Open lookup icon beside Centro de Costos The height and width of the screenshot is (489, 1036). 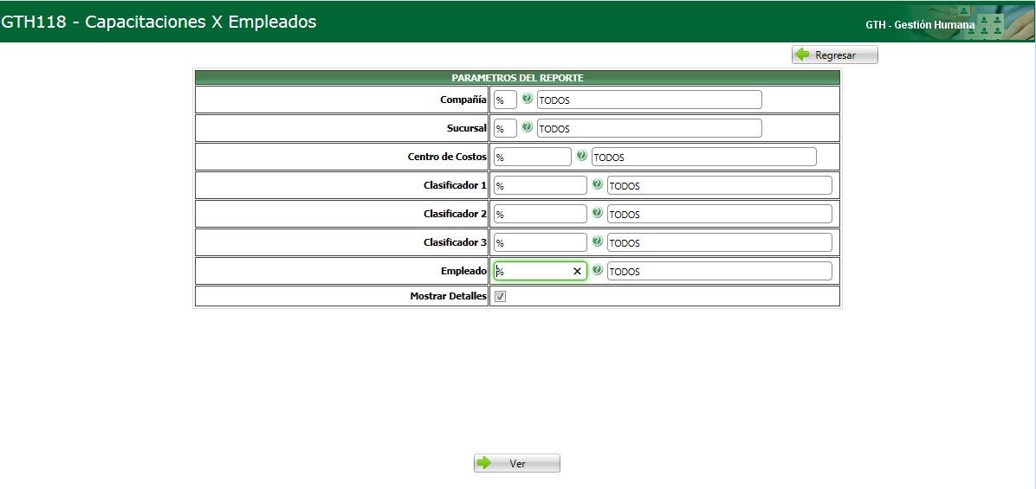581,156
